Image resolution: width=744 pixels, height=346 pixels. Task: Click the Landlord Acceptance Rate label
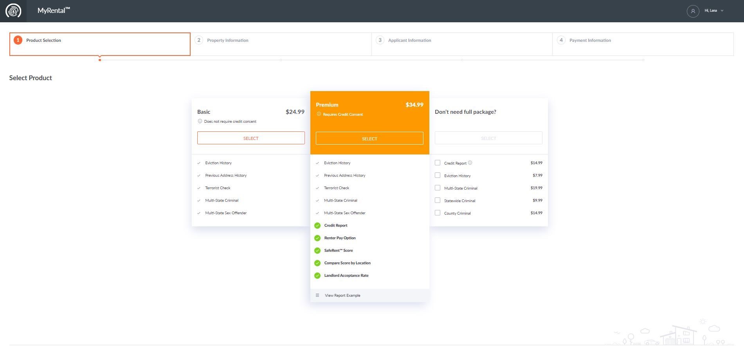(x=346, y=276)
